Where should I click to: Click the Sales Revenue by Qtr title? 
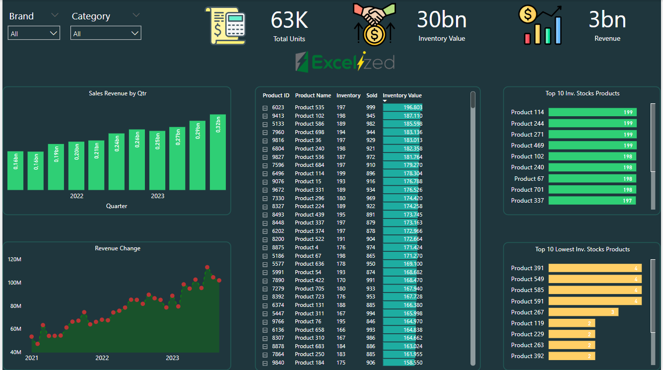click(118, 93)
